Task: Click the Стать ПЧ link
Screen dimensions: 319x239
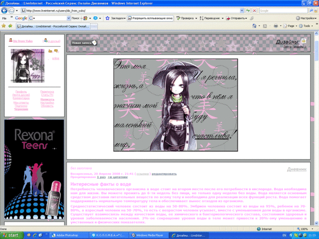Action: click(x=47, y=95)
